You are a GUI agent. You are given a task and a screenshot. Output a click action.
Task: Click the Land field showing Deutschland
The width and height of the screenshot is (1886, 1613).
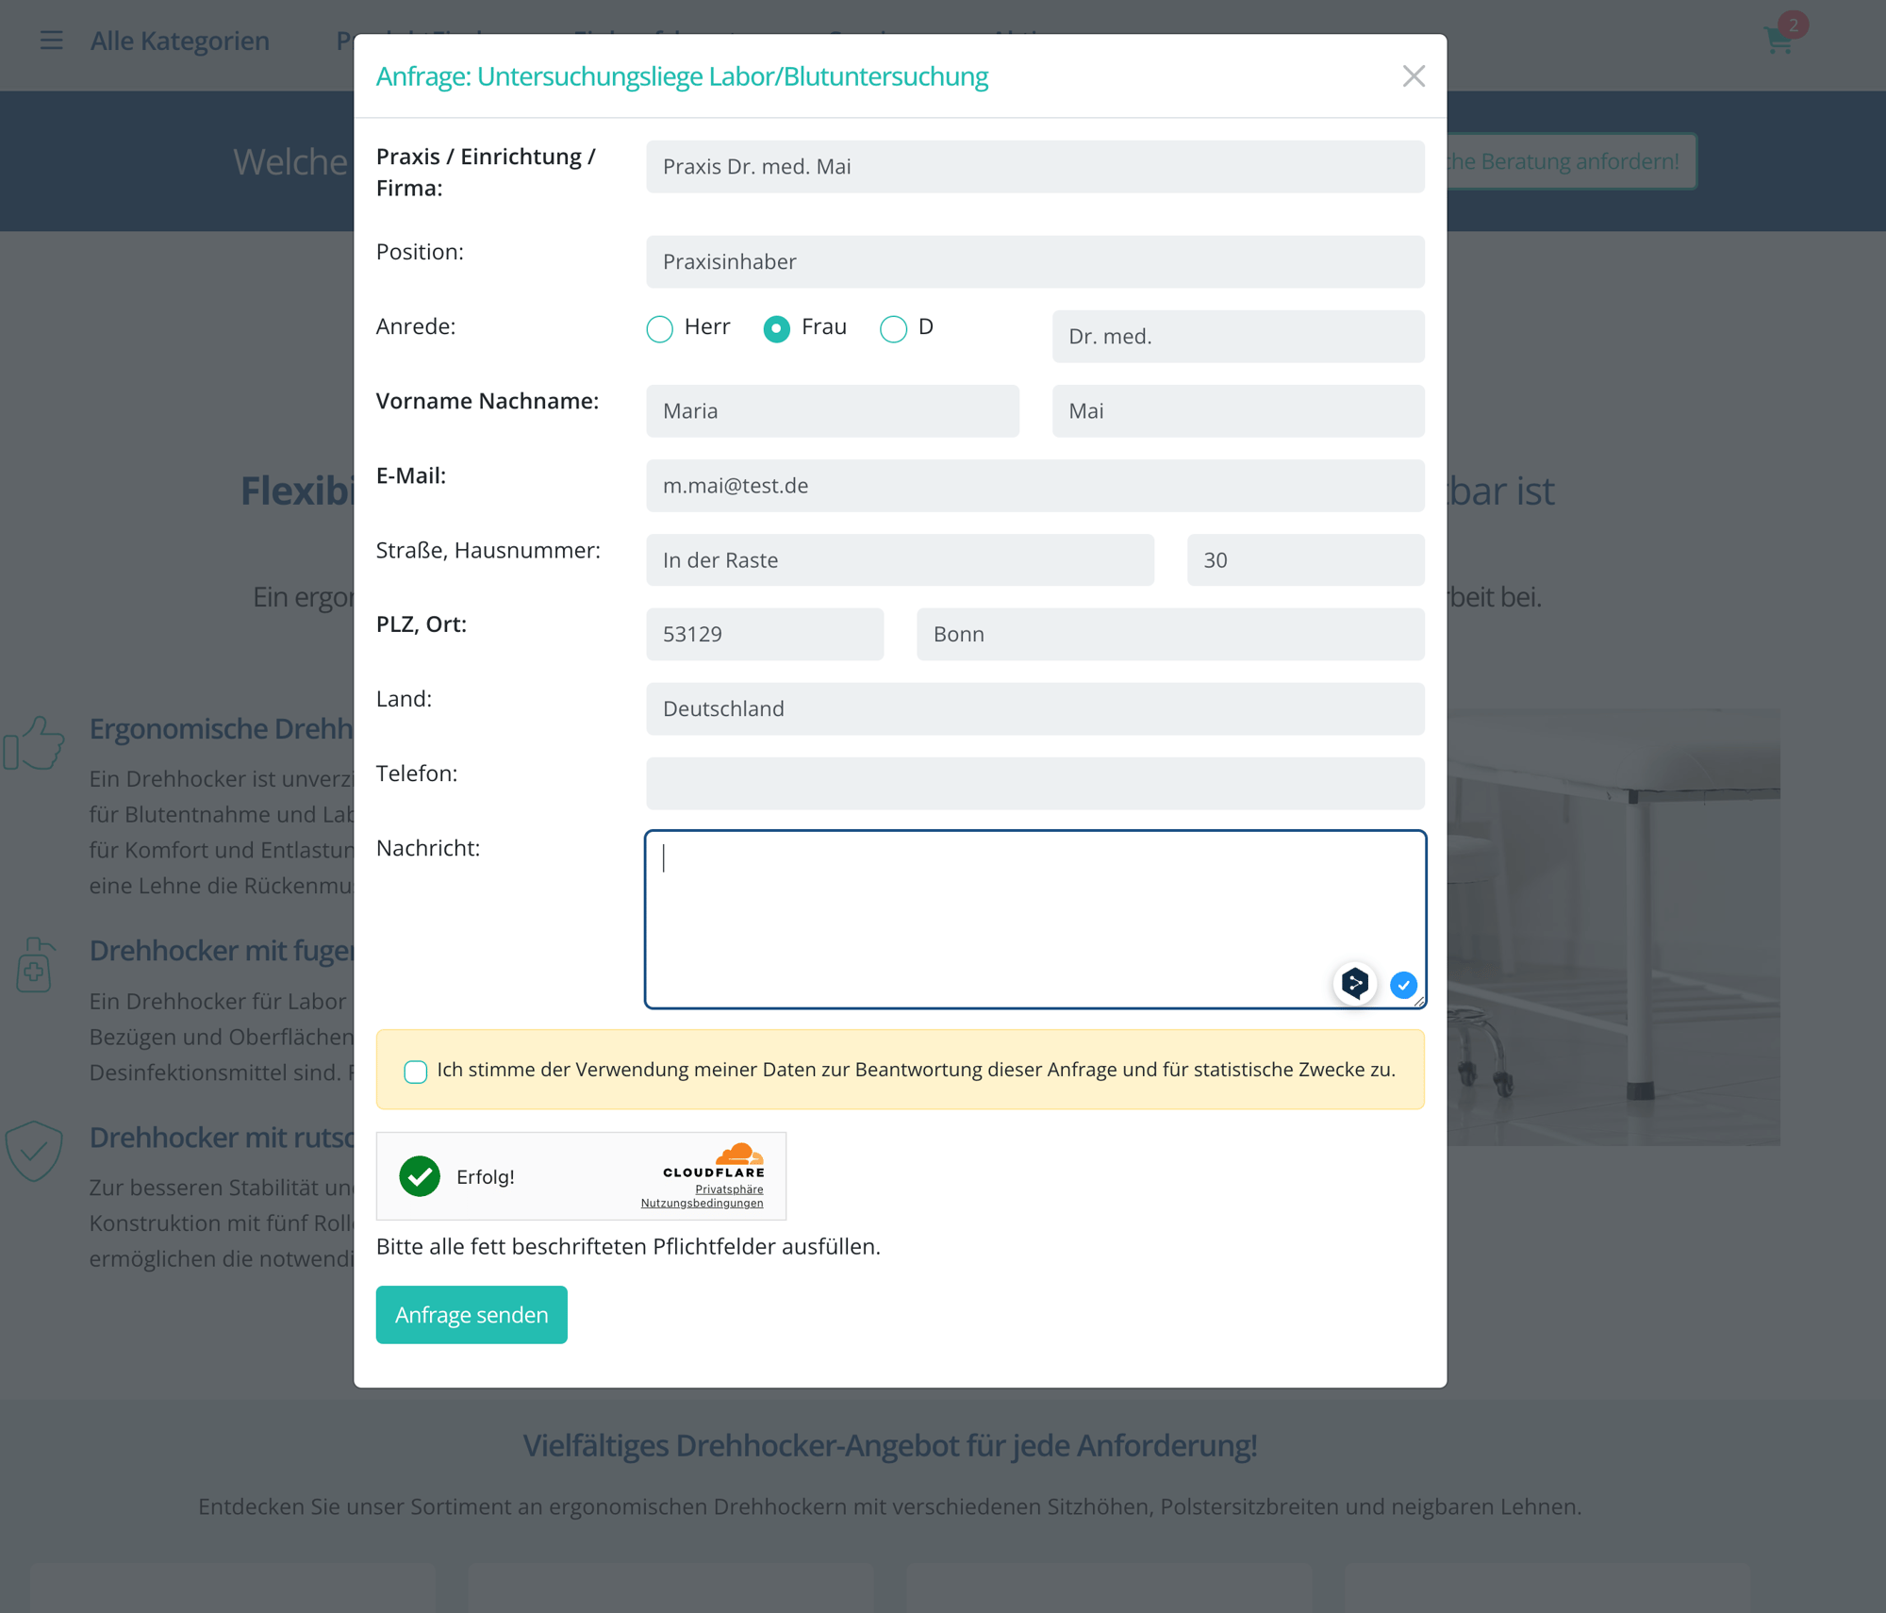[1034, 708]
